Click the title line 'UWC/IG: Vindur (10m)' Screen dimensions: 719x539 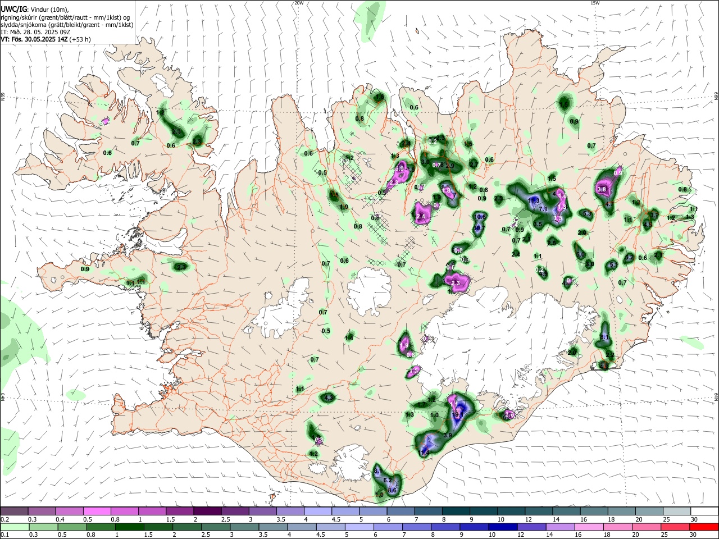34,9
